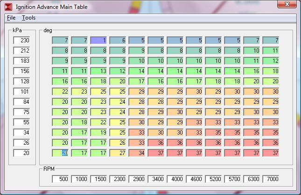Select advance cell at 20 kPa, 2300 RPM

click(x=118, y=153)
